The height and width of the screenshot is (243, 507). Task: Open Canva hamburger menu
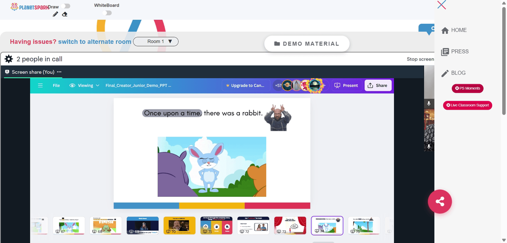[x=41, y=85]
